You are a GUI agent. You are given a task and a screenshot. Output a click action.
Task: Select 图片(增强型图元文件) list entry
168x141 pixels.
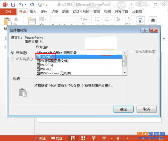[79, 61]
